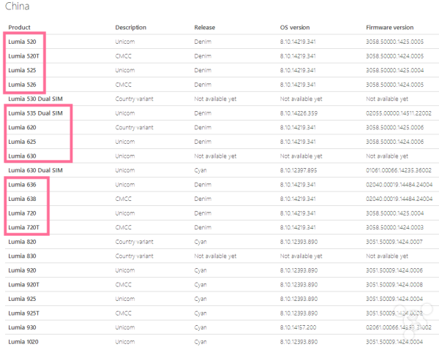Select the Lumia 830 product name

tap(22, 256)
